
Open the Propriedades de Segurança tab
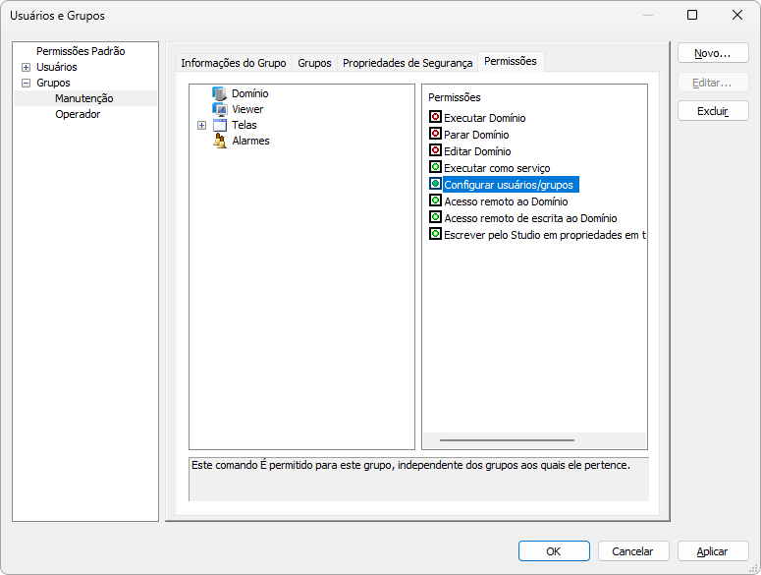pos(407,63)
